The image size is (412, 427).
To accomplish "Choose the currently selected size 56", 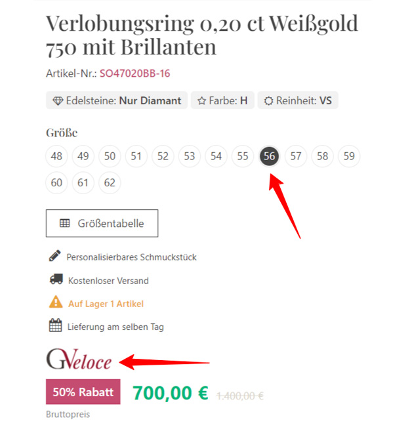I will click(x=270, y=156).
